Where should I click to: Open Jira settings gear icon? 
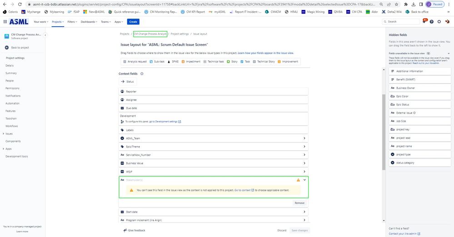pos(439,22)
